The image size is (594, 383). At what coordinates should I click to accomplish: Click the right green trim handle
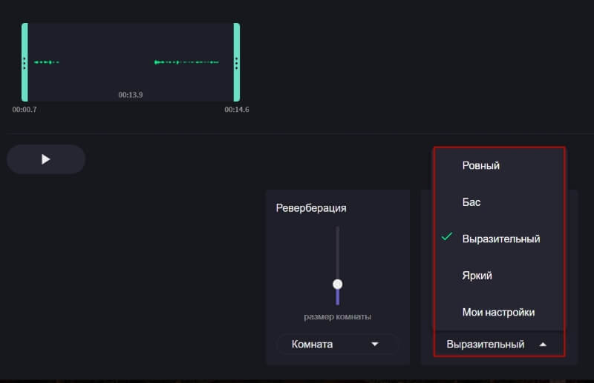[237, 62]
